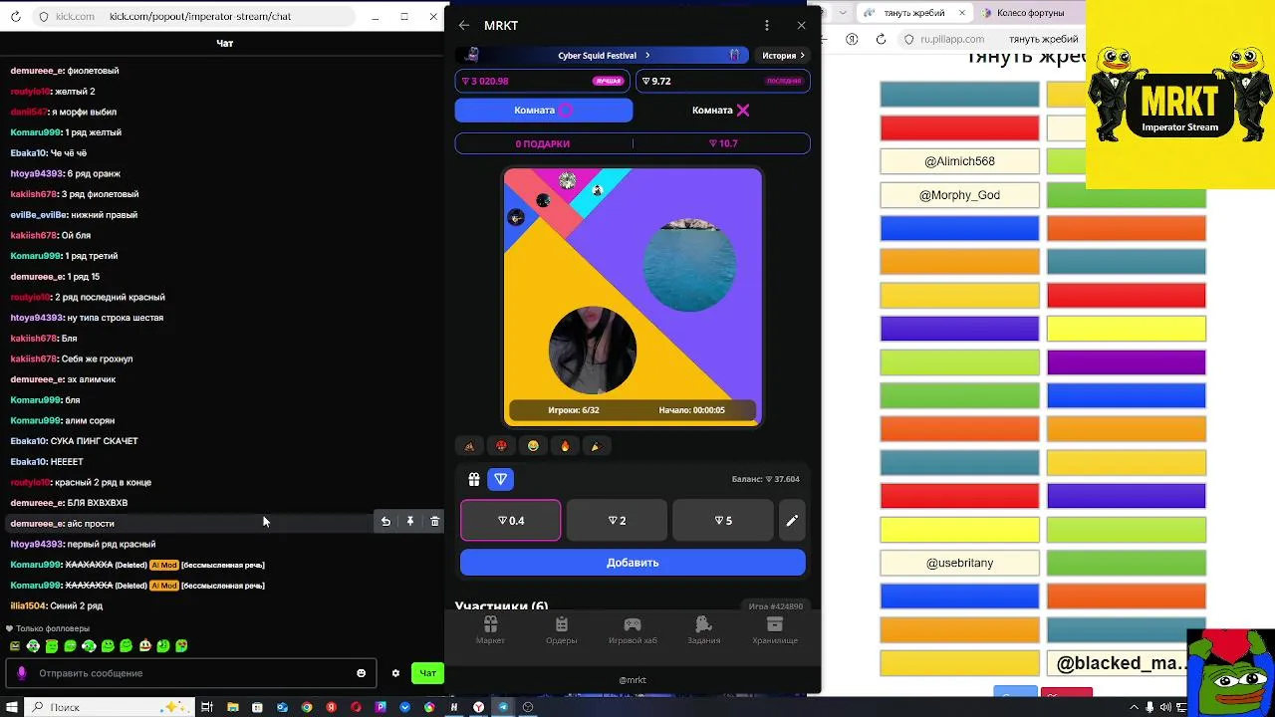Open История with chevron
Image resolution: width=1275 pixels, height=717 pixels.
tap(783, 56)
